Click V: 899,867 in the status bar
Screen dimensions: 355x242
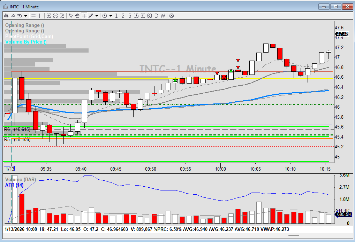click(x=142, y=229)
